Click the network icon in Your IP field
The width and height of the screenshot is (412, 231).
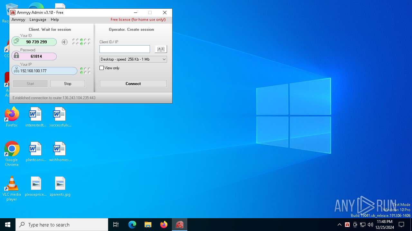point(16,70)
